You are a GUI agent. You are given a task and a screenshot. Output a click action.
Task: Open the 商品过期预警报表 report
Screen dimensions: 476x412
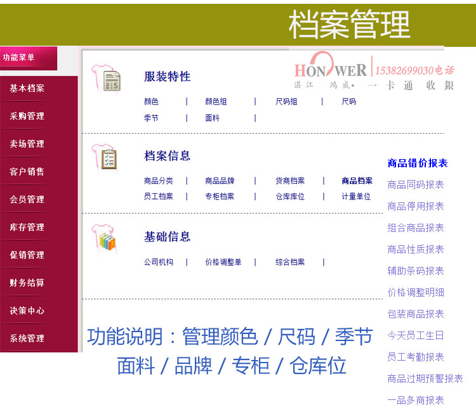point(425,378)
